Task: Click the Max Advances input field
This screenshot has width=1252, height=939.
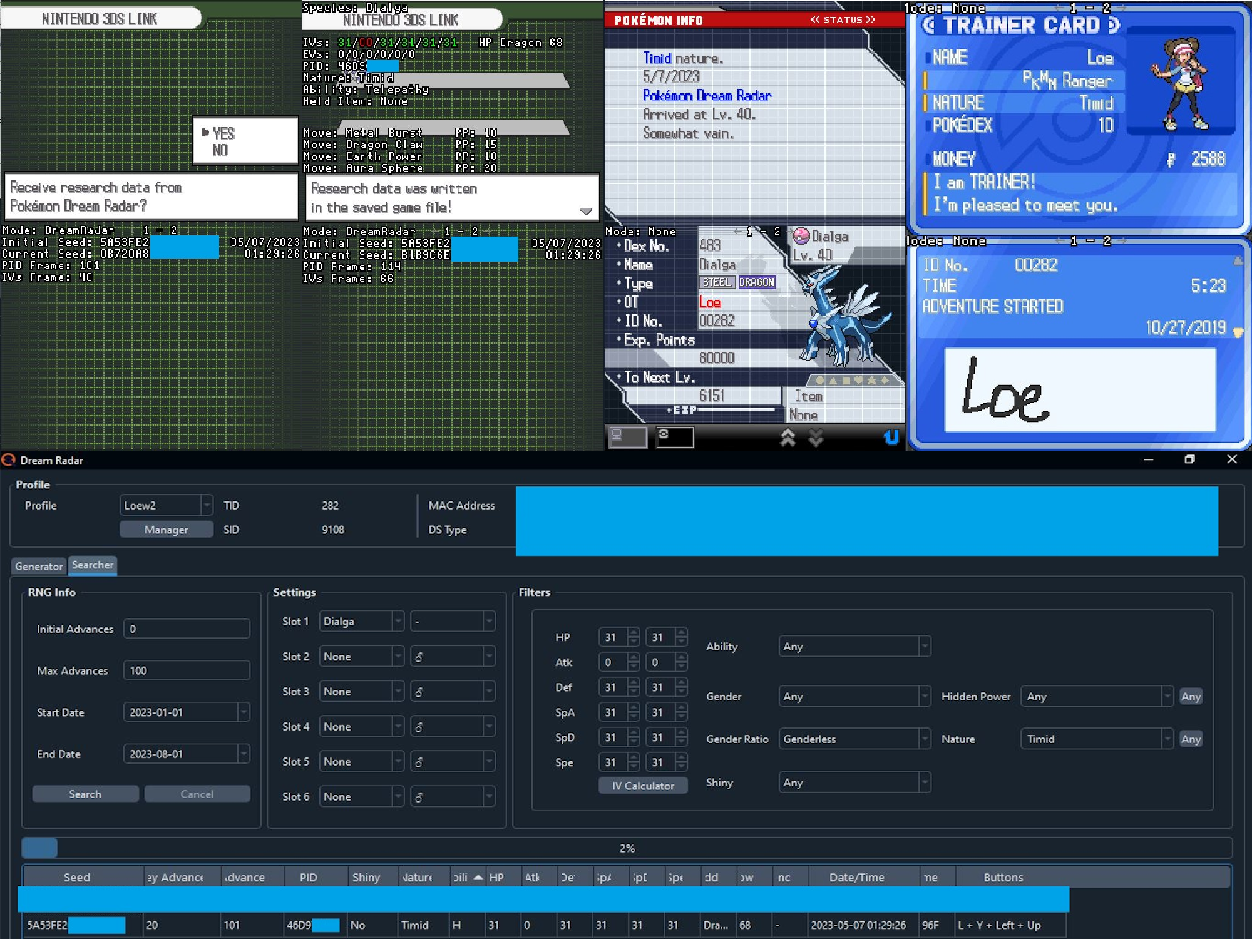Action: click(x=187, y=670)
